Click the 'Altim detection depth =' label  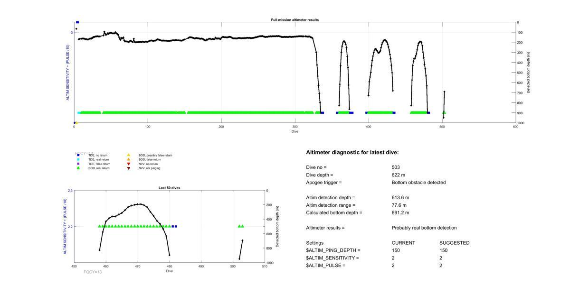tap(331, 198)
